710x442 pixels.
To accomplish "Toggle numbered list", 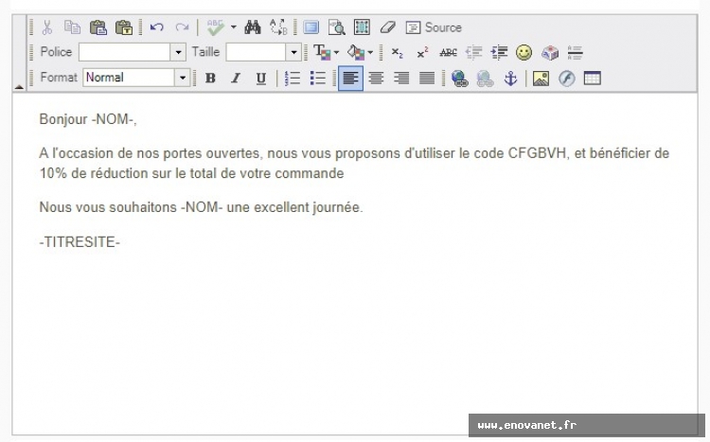I will point(293,79).
